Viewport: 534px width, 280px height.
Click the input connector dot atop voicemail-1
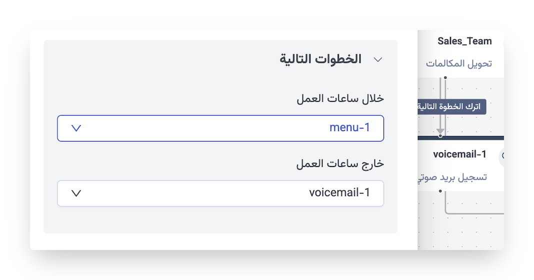pyautogui.click(x=440, y=136)
